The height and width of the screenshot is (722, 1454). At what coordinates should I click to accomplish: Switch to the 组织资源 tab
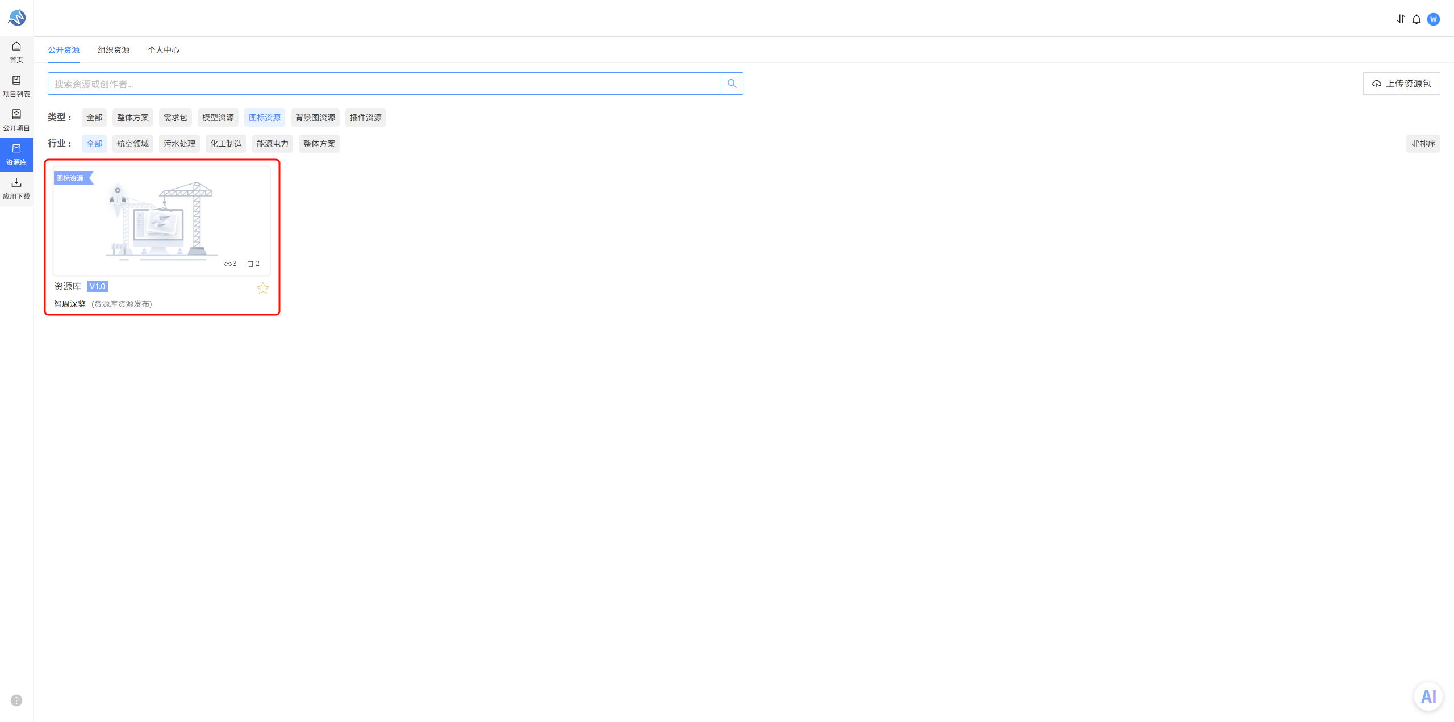tap(114, 50)
